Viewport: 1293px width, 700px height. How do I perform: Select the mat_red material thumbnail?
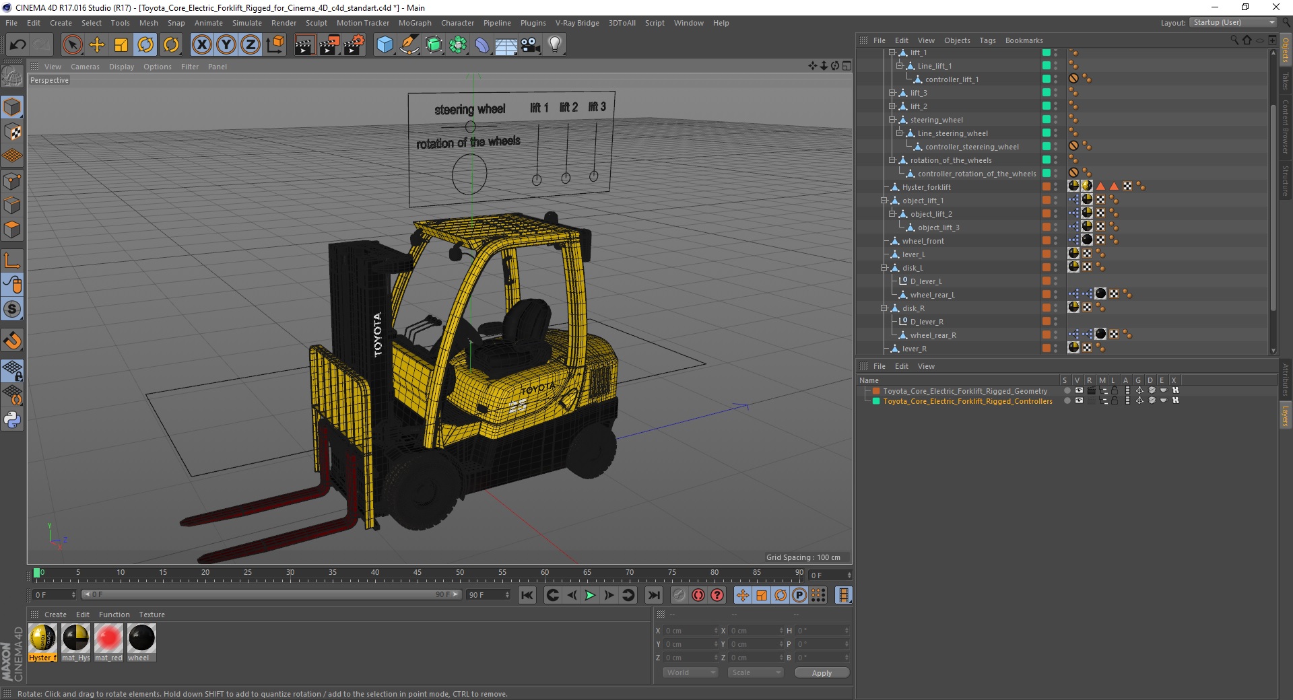(x=108, y=638)
